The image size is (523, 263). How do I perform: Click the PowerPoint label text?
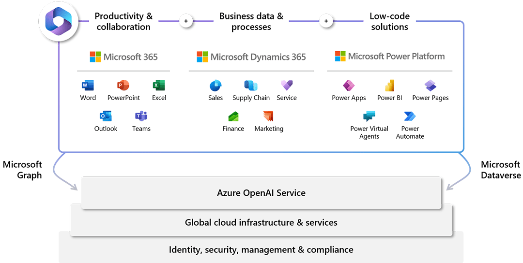pos(123,98)
